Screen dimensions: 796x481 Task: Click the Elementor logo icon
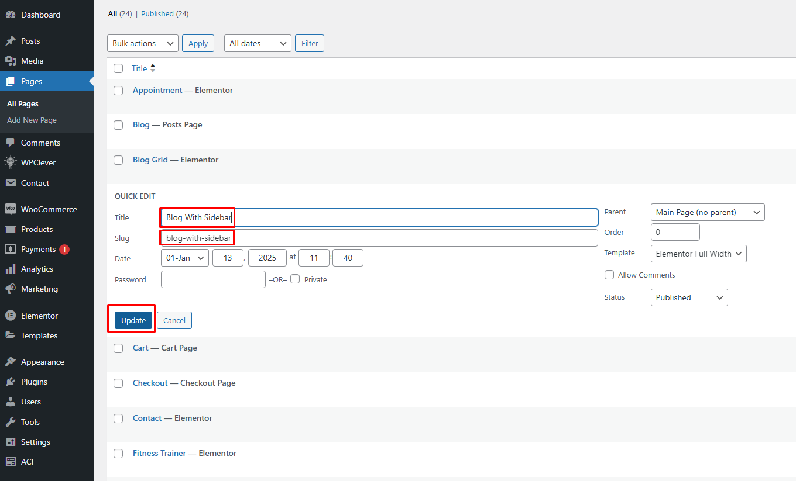(x=11, y=316)
